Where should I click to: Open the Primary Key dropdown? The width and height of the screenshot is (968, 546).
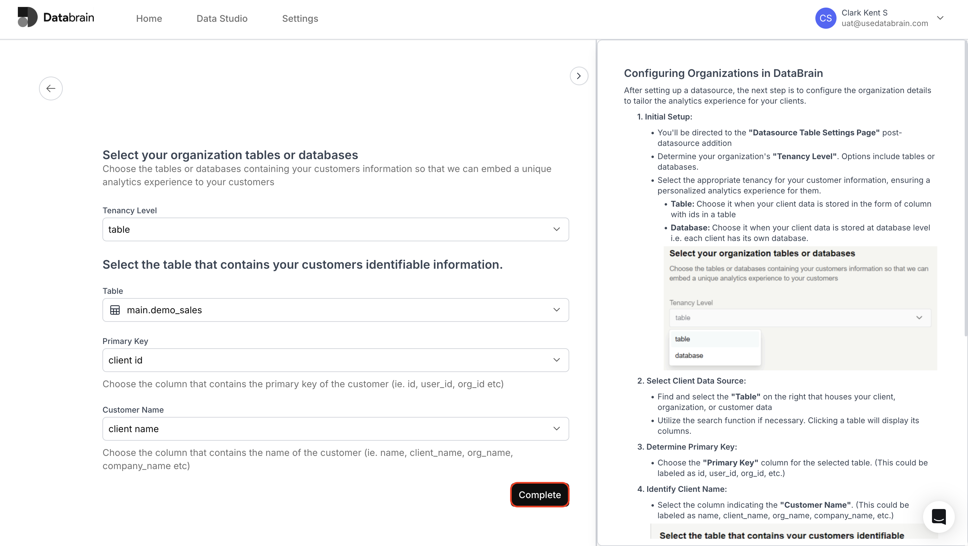point(336,360)
